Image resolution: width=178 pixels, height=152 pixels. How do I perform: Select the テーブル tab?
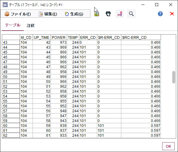point(13,25)
